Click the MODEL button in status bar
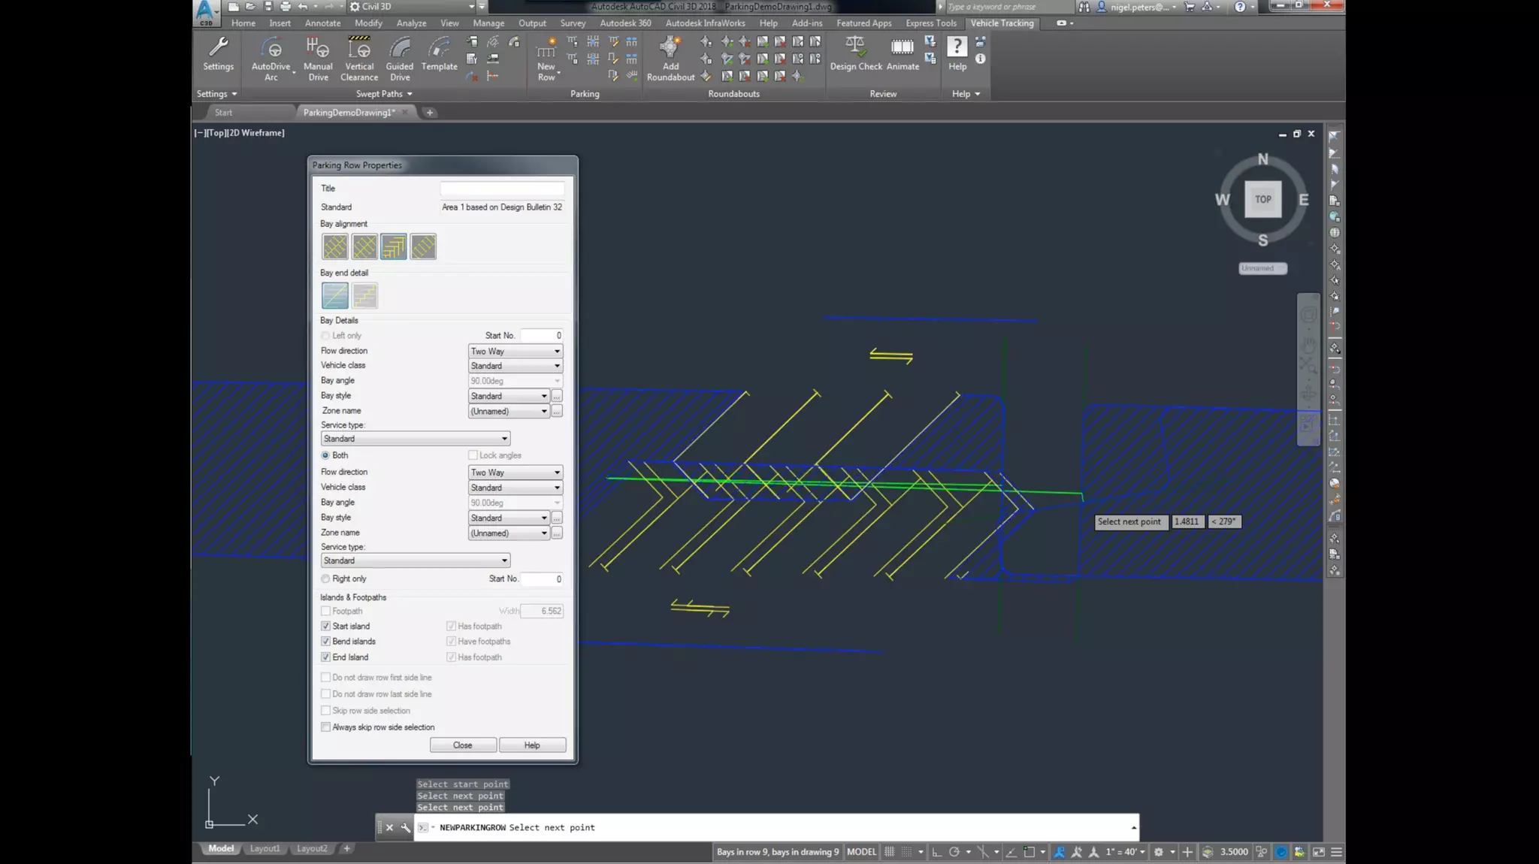 click(x=861, y=851)
